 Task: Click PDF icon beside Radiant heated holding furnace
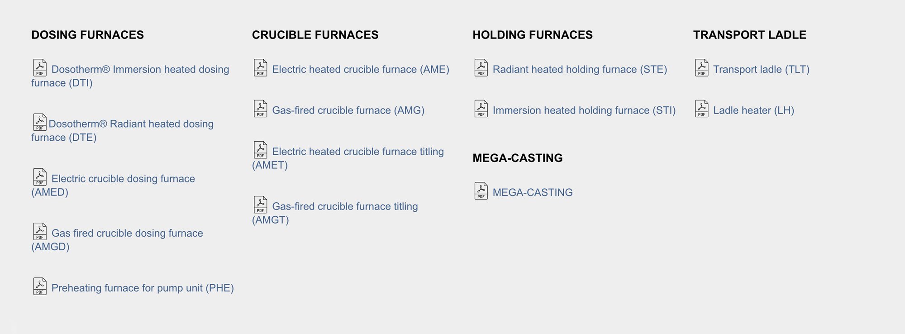481,68
